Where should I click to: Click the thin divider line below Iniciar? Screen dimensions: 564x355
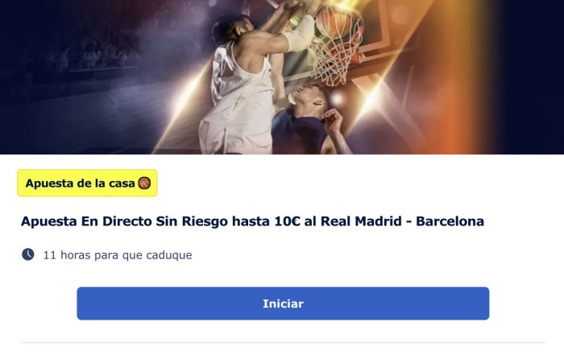pyautogui.click(x=283, y=342)
